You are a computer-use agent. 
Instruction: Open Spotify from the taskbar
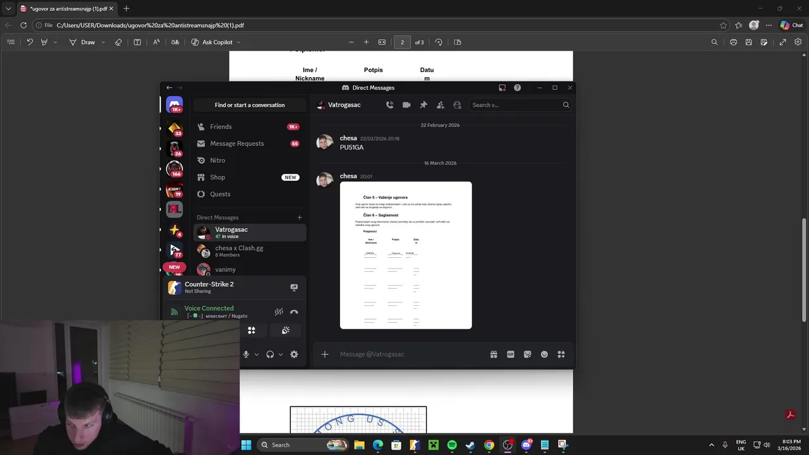[452, 445]
